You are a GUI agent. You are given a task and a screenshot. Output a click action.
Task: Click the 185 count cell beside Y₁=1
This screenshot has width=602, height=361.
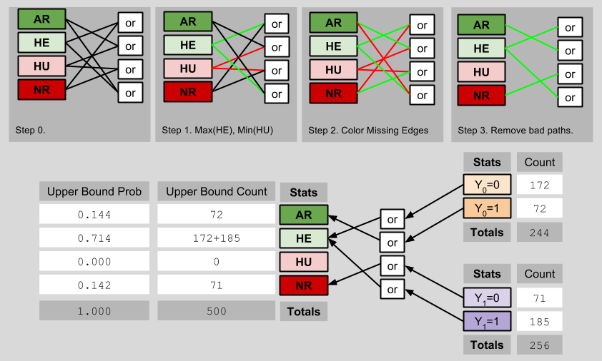coord(539,321)
